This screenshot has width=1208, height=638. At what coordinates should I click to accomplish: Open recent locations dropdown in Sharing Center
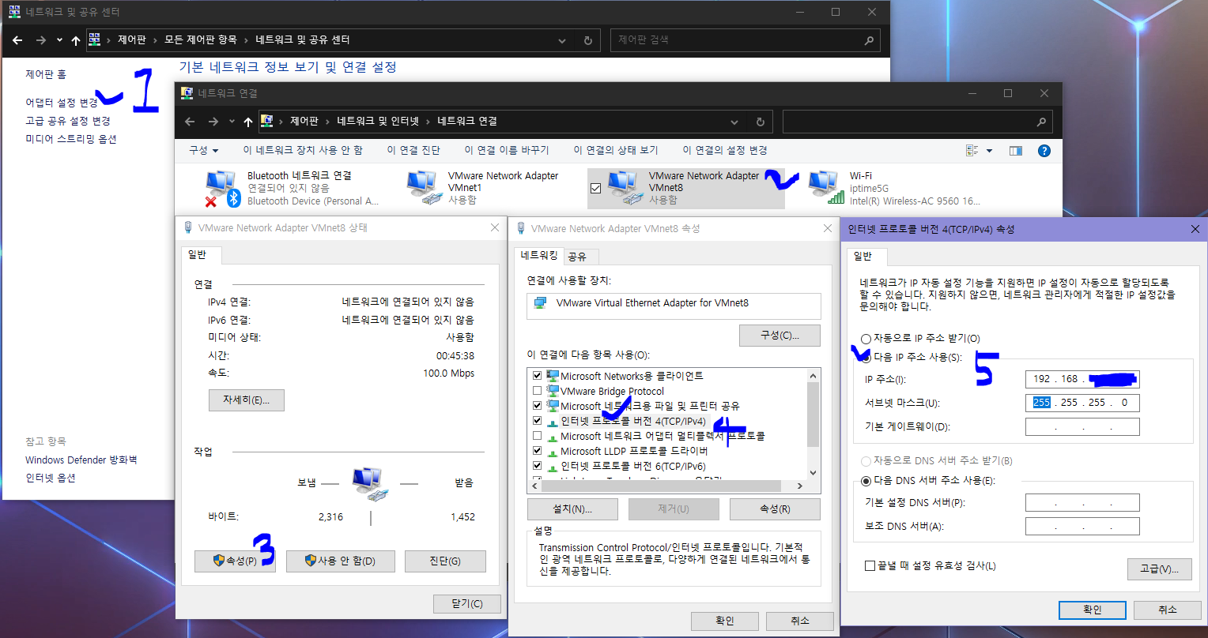pos(59,39)
